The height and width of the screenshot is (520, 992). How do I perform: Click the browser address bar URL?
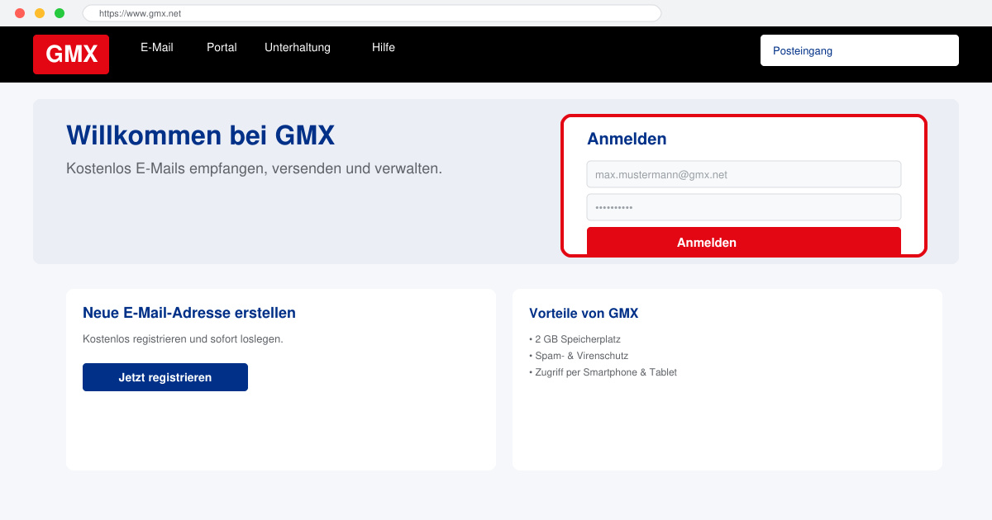372,13
